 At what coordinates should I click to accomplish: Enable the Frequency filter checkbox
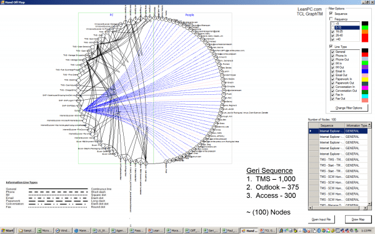331,19
